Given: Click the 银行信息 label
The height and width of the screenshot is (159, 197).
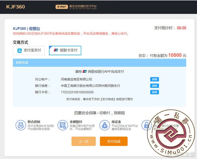Looking at the screenshot, I should 42,86.
